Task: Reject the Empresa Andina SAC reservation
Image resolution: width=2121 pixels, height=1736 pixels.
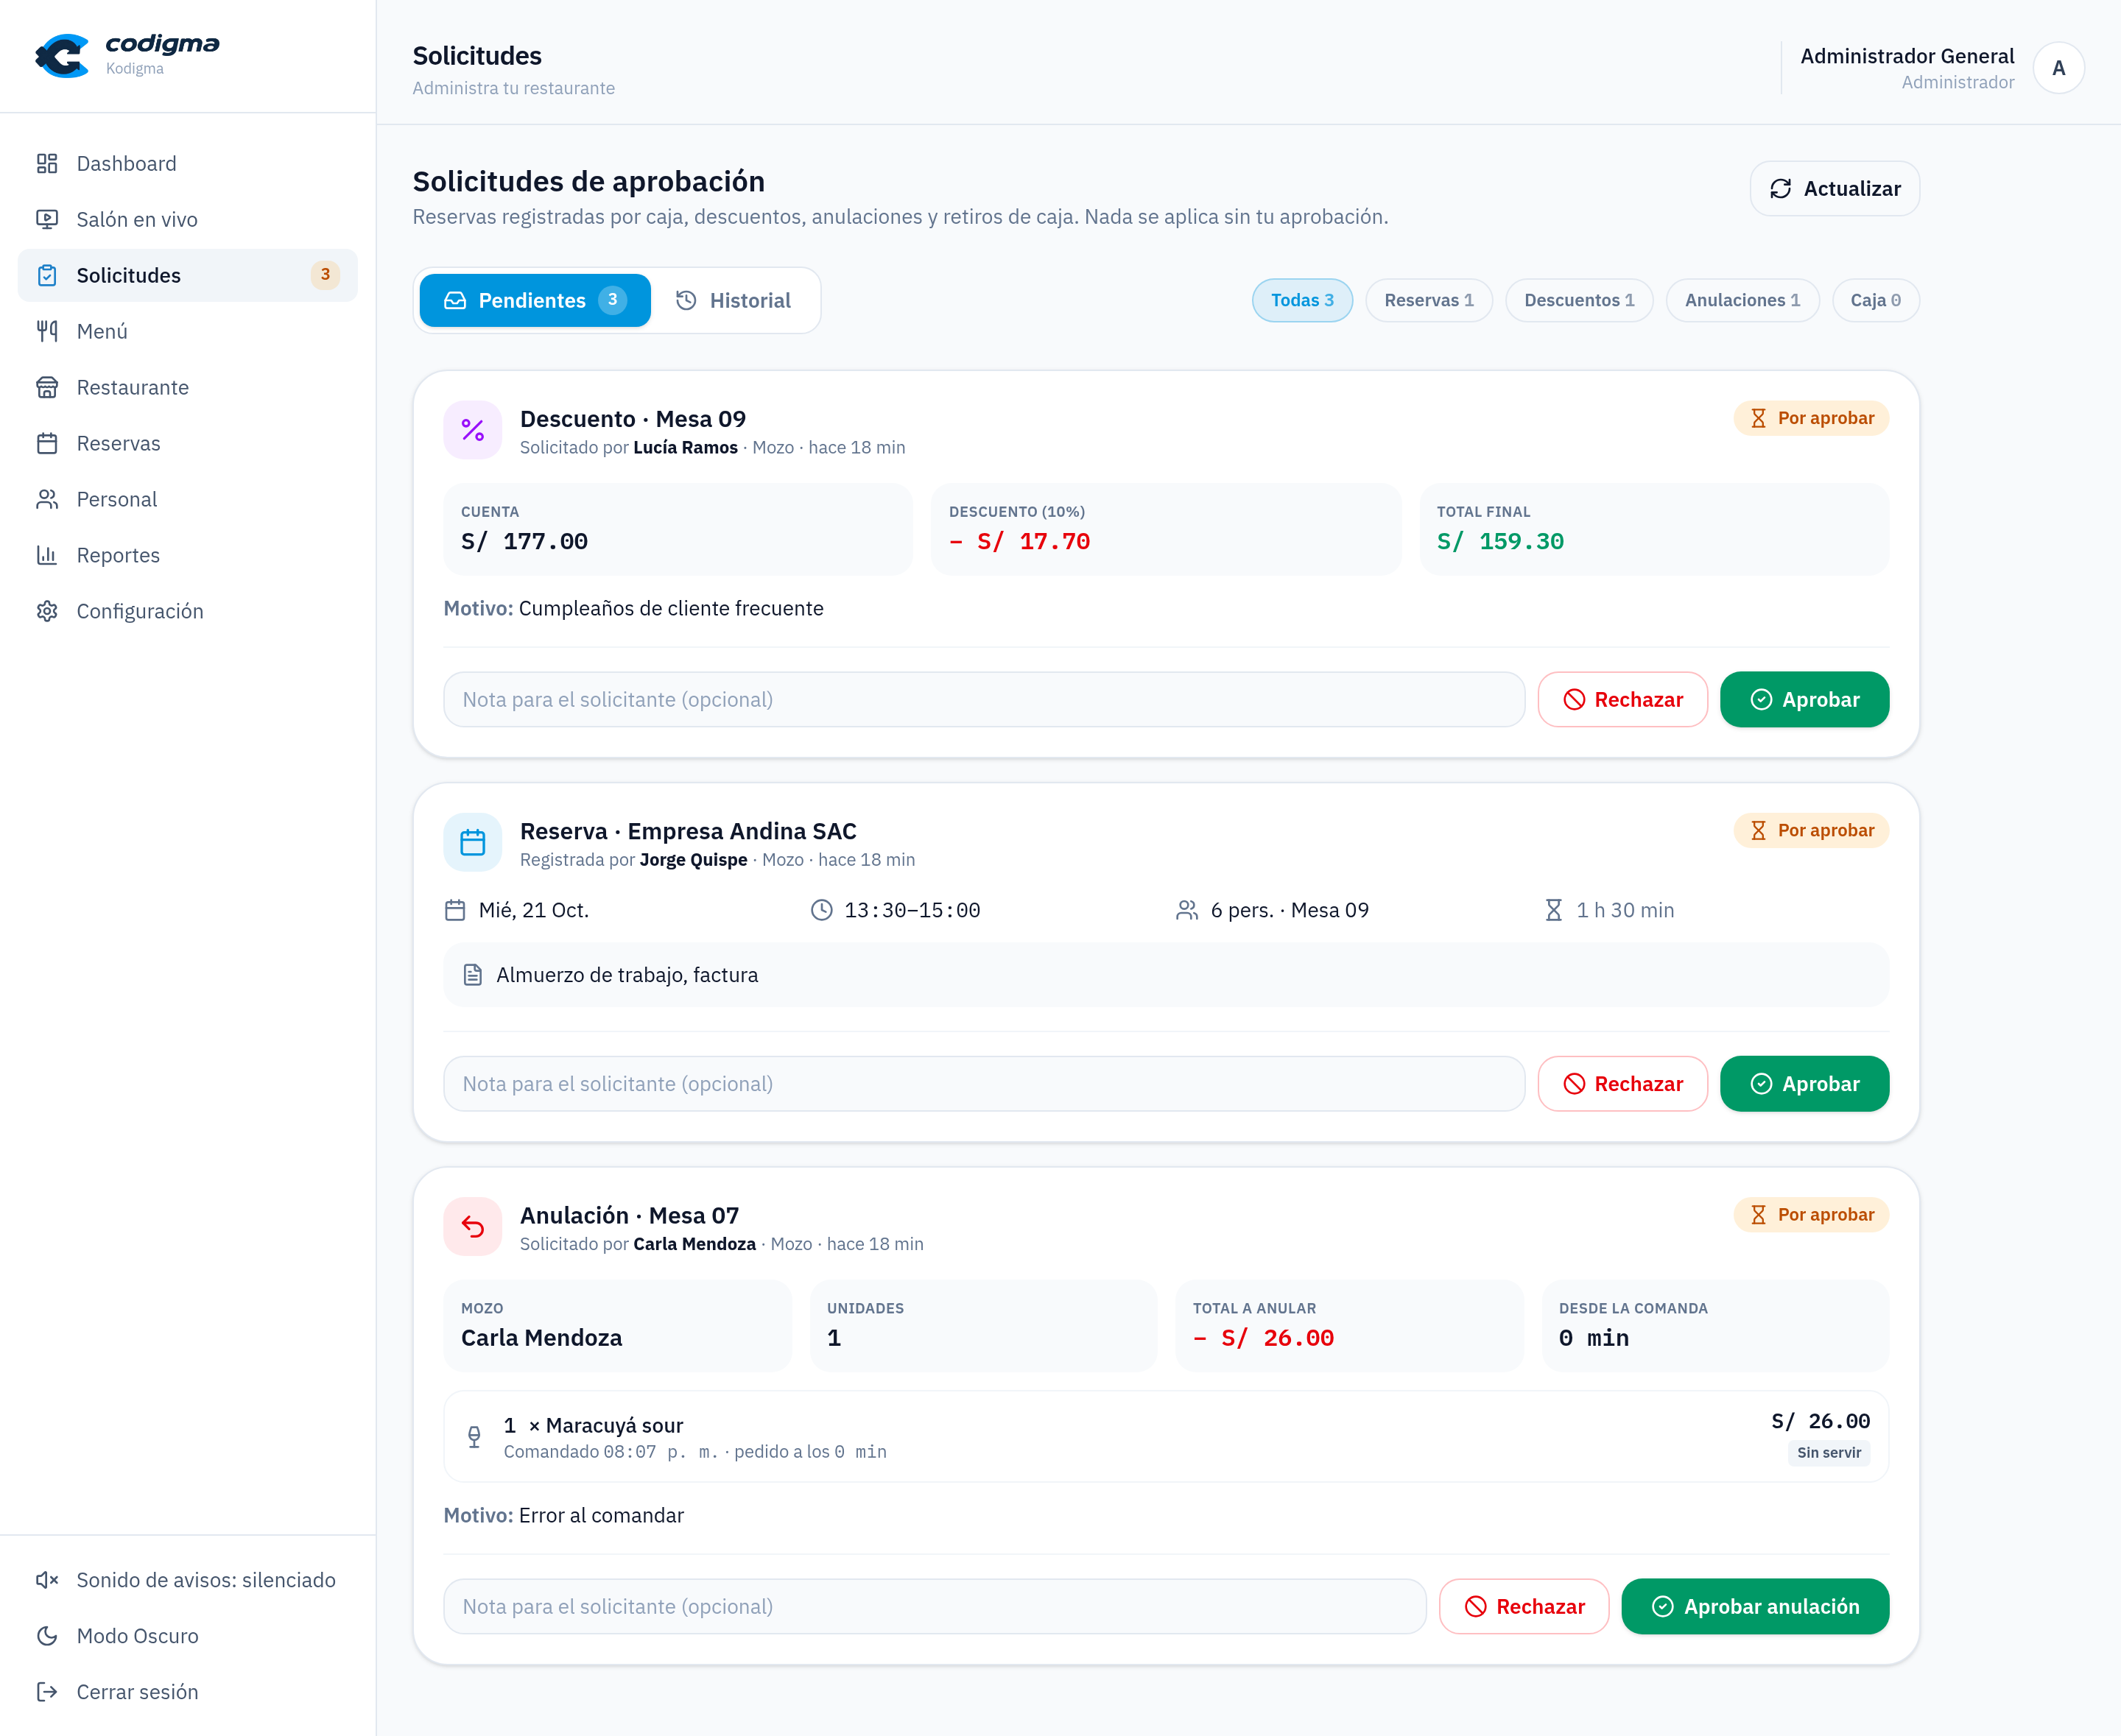Action: (x=1622, y=1083)
